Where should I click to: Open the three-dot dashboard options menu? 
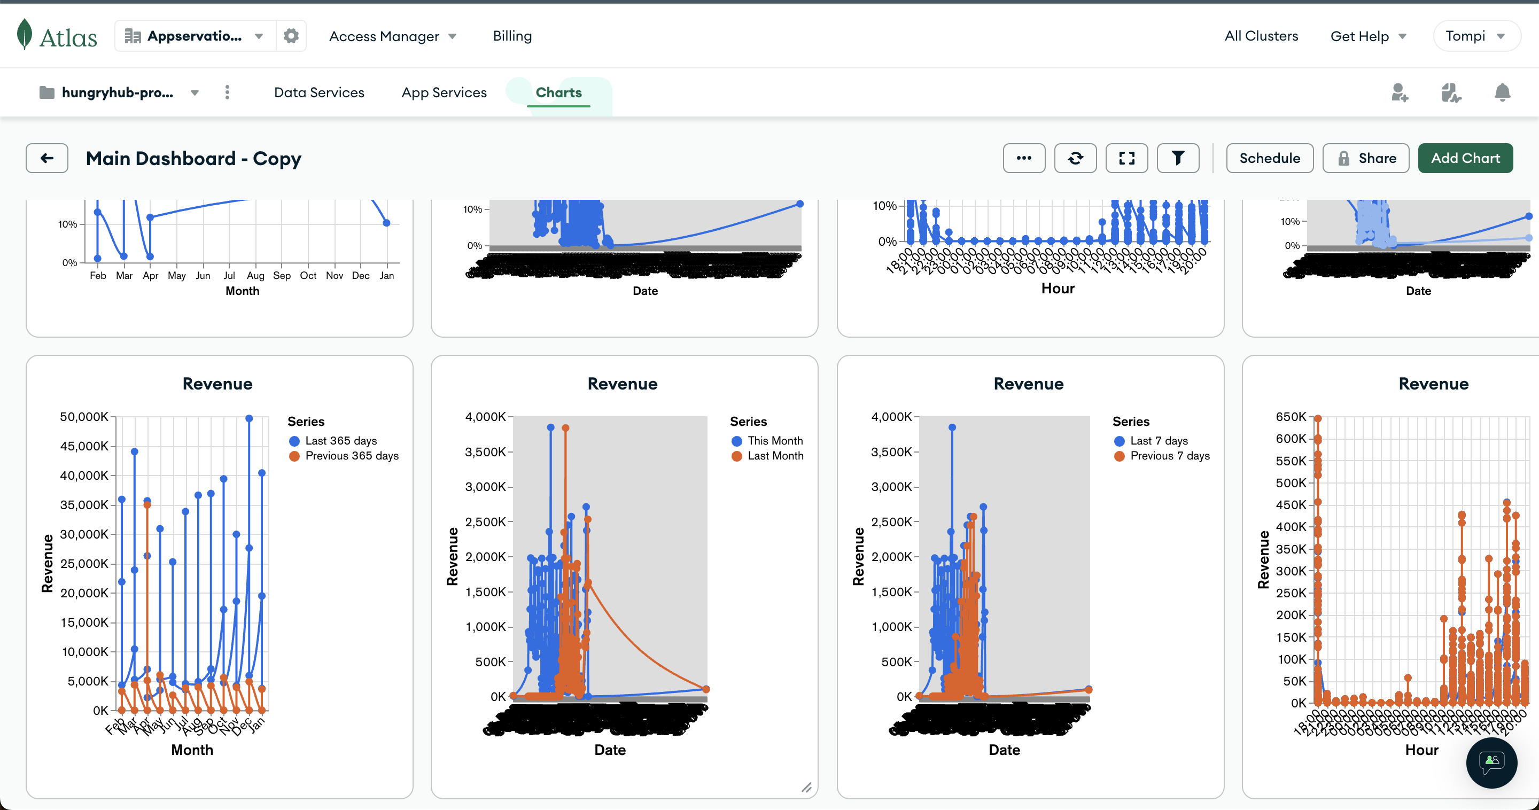[1024, 158]
